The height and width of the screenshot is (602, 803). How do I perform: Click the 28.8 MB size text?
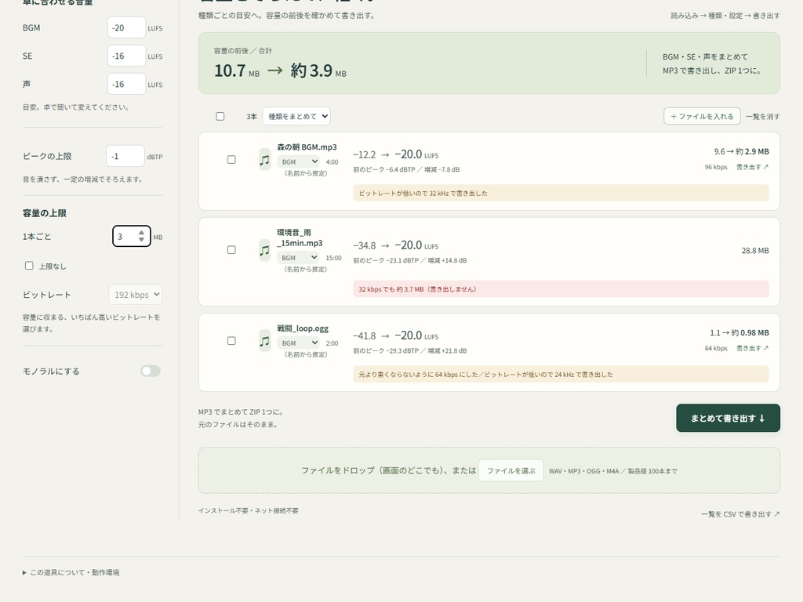[x=755, y=250]
